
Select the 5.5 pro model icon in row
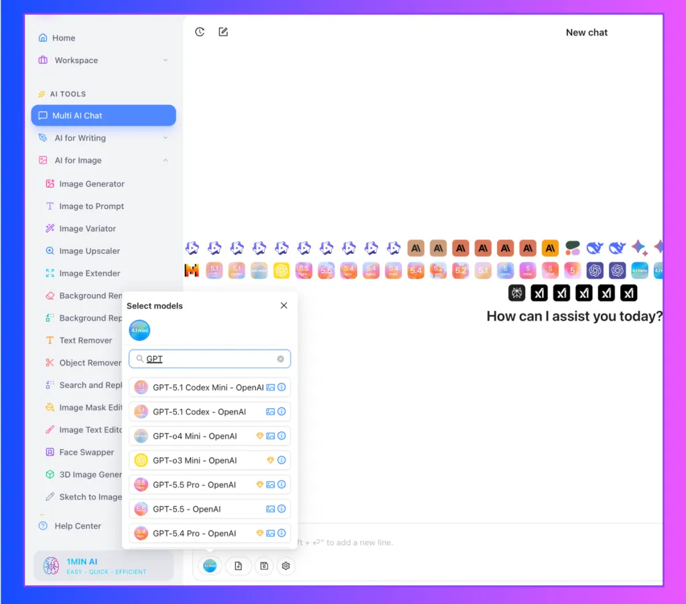303,271
